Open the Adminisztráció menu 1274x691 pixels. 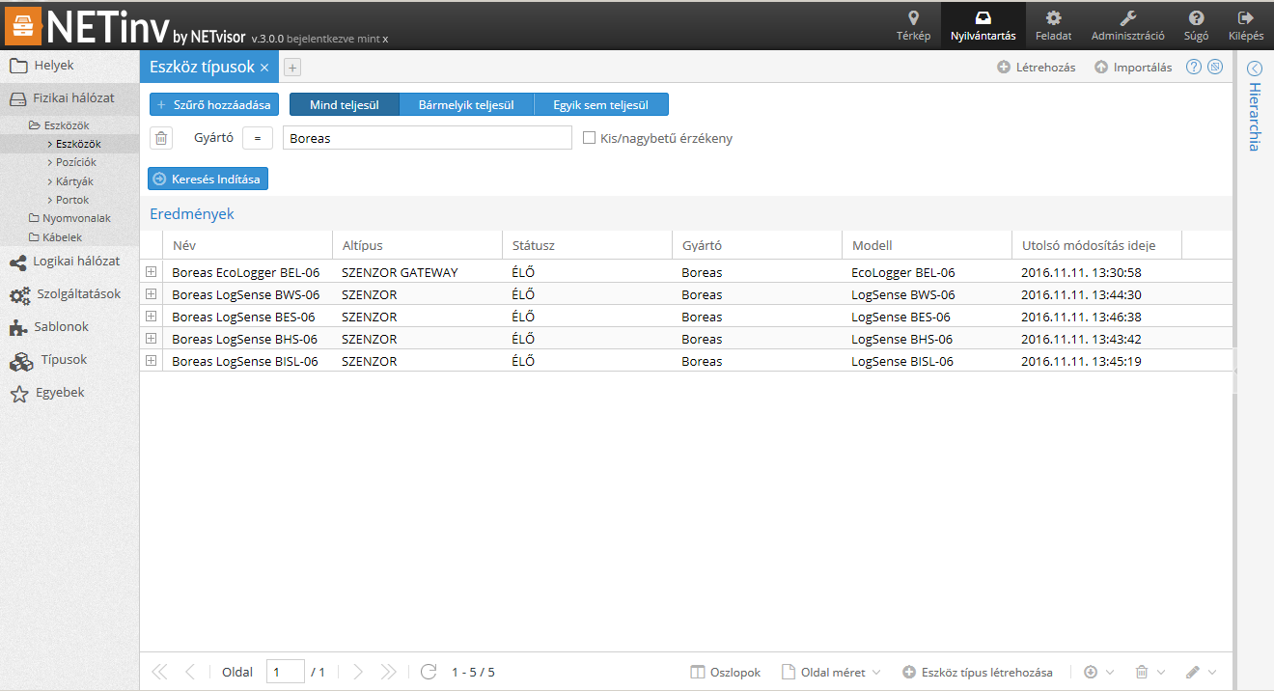tap(1127, 26)
